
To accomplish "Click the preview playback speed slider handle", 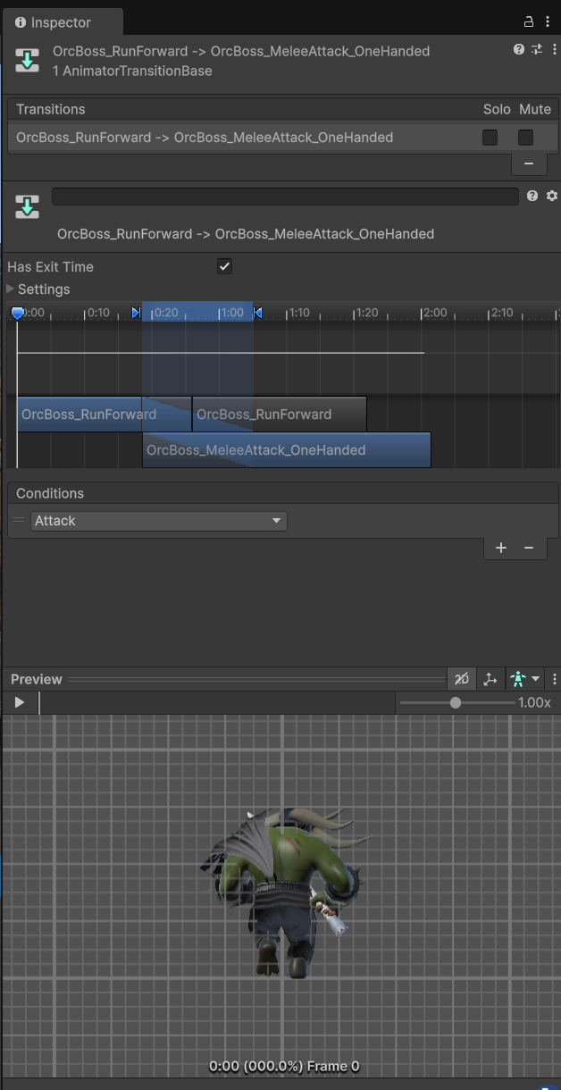I will pos(456,703).
